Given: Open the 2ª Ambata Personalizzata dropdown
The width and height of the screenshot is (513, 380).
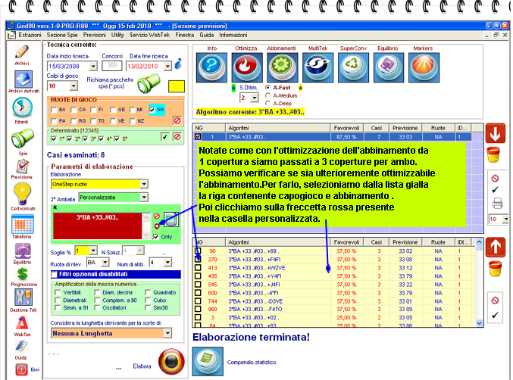Looking at the screenshot, I should [x=144, y=197].
